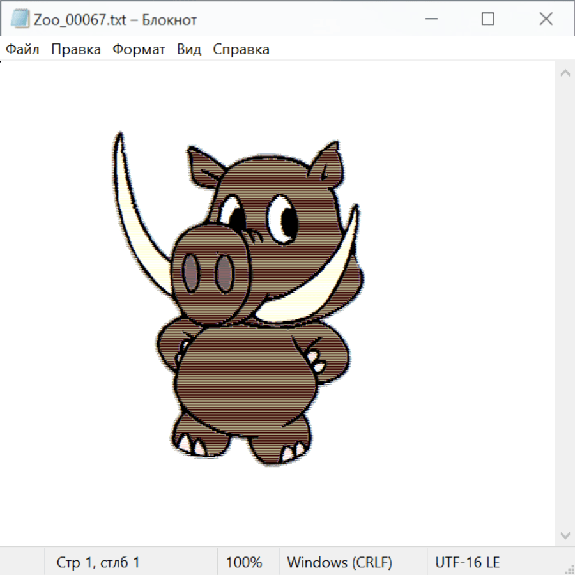Image resolution: width=575 pixels, height=575 pixels.
Task: Minimize the Блокнот window
Action: point(430,19)
